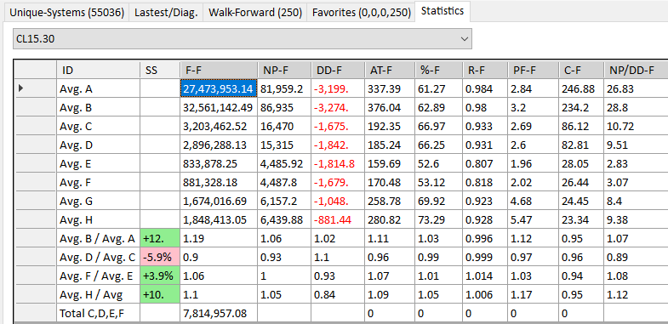This screenshot has height=324, width=668.
Task: Click the DD-F column header
Action: click(338, 70)
